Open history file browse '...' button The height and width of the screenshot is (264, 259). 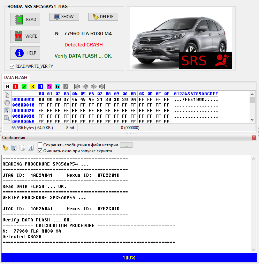[x=126, y=145]
